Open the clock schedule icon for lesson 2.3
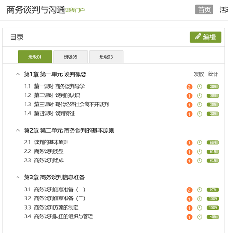Image resolution: width=228 pixels, height=233 pixels. (x=199, y=161)
